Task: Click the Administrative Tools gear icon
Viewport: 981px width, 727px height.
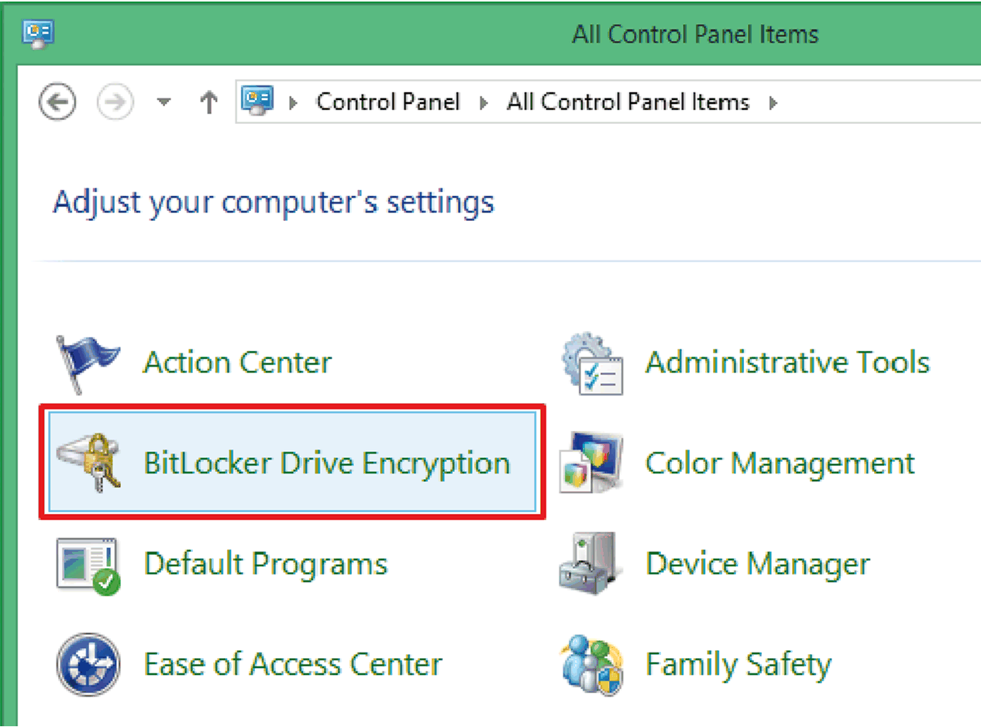Action: click(x=592, y=363)
